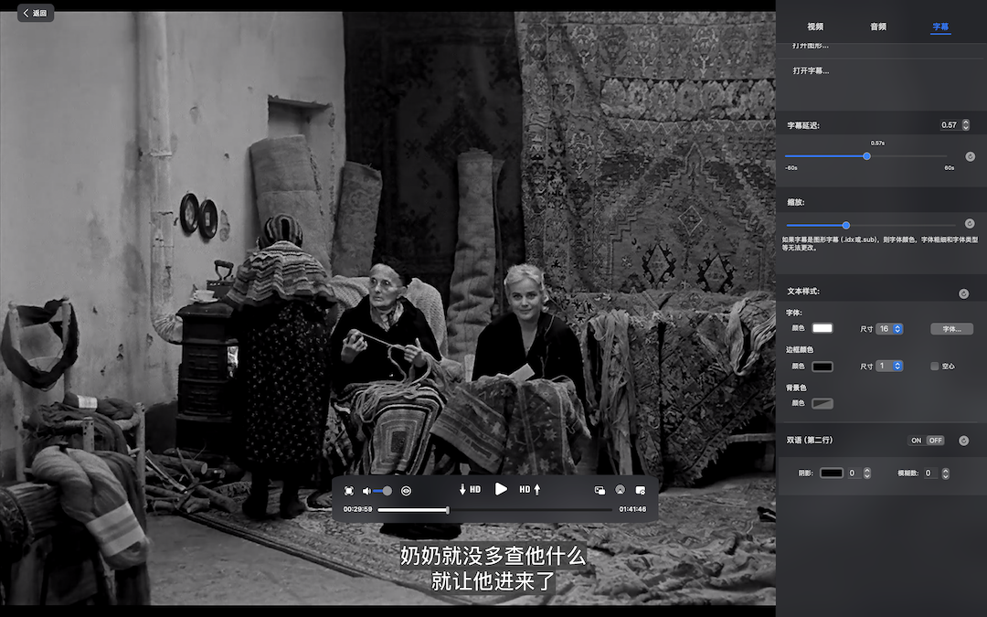This screenshot has width=987, height=617.
Task: Reset the 双语 (第二行) settings
Action: 964,441
